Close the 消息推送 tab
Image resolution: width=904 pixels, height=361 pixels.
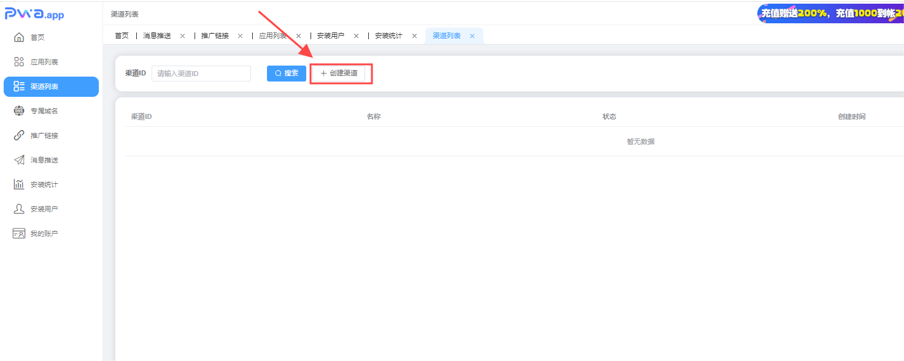coord(182,36)
